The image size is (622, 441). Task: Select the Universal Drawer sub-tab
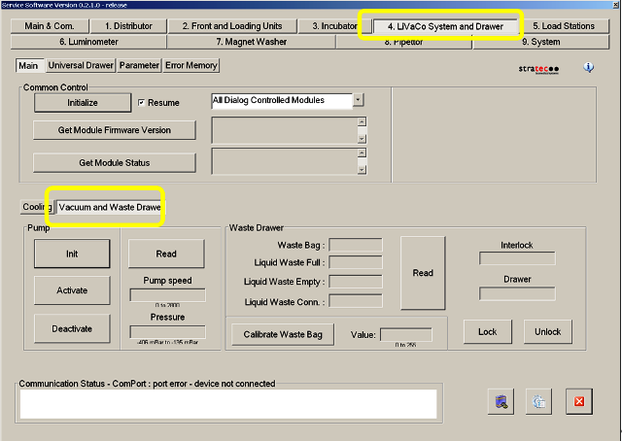click(82, 66)
